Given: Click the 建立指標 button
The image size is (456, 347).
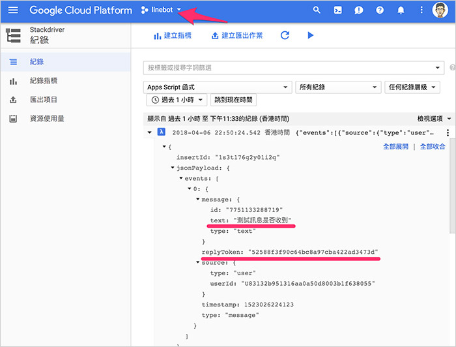Looking at the screenshot, I should click(x=173, y=35).
